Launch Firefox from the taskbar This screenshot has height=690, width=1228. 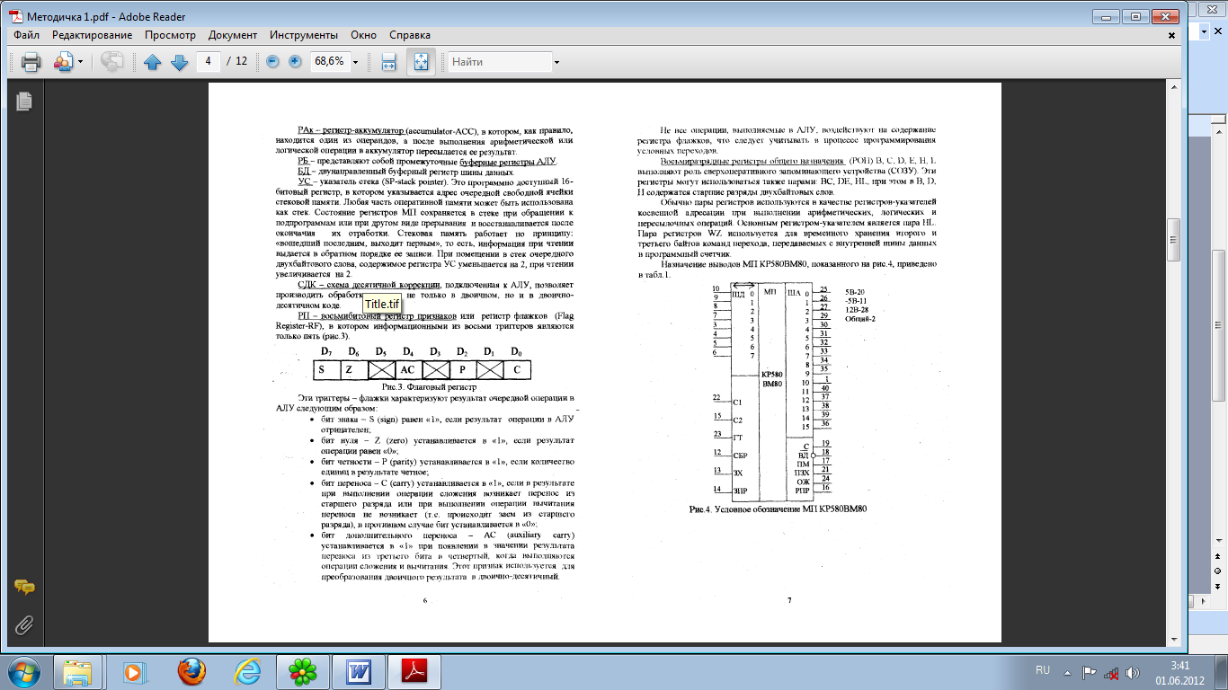click(191, 670)
